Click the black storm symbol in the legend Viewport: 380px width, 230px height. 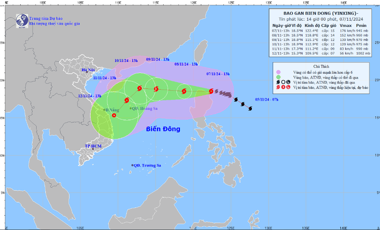coord(278,82)
